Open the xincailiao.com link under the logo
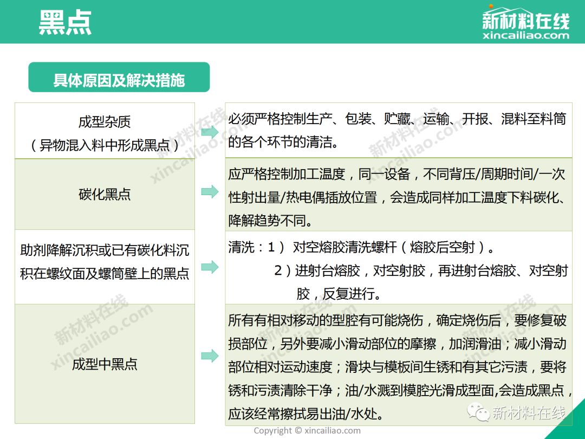585x439 pixels. [x=525, y=36]
